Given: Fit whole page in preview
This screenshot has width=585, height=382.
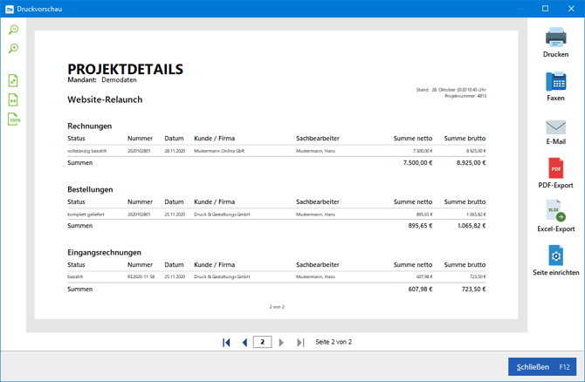Looking at the screenshot, I should point(13,80).
